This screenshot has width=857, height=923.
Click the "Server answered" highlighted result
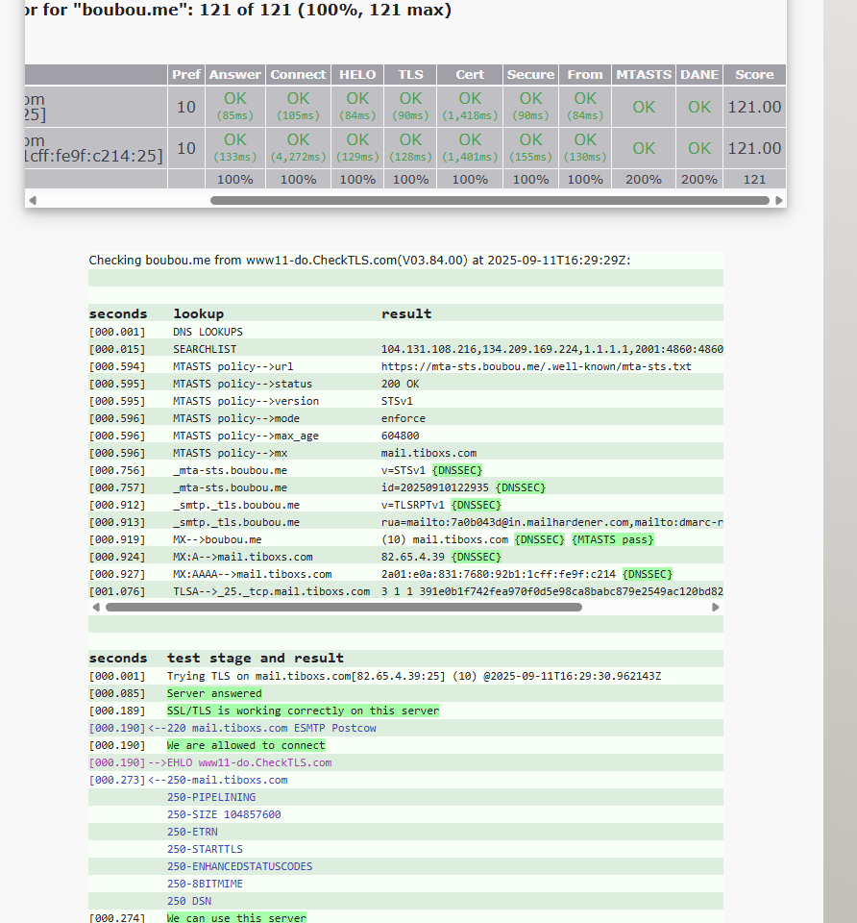[214, 693]
